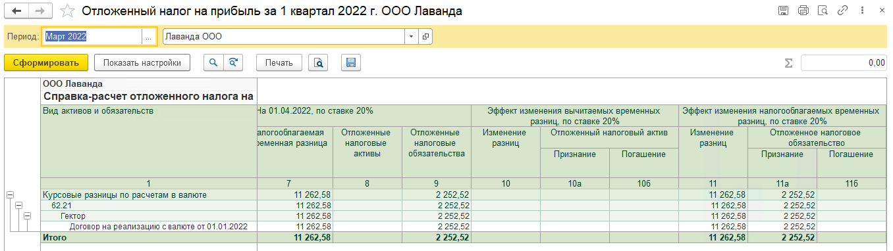The height and width of the screenshot is (251, 893).
Task: Click preview icon right of Печать button
Action: point(318,62)
